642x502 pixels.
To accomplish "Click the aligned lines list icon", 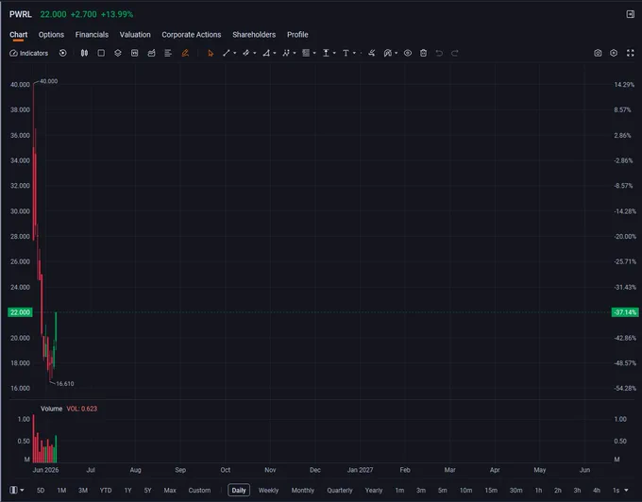I will (168, 53).
